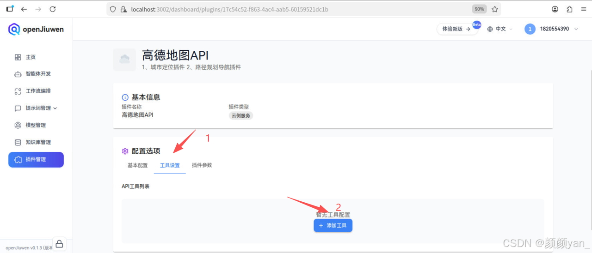
Task: Click the user avatar circle
Action: coord(530,29)
